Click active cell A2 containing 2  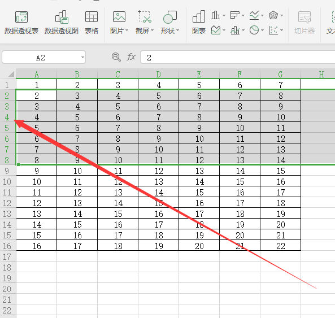(x=37, y=95)
